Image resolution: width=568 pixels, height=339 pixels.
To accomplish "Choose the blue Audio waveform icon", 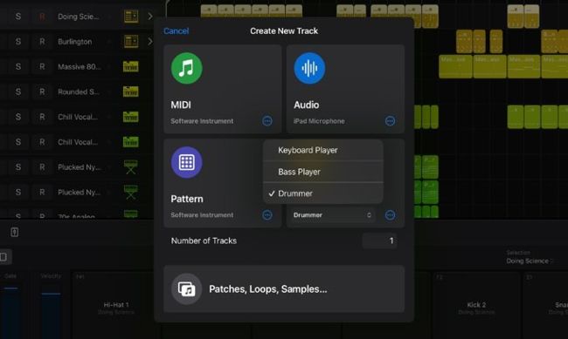I will pyautogui.click(x=309, y=68).
